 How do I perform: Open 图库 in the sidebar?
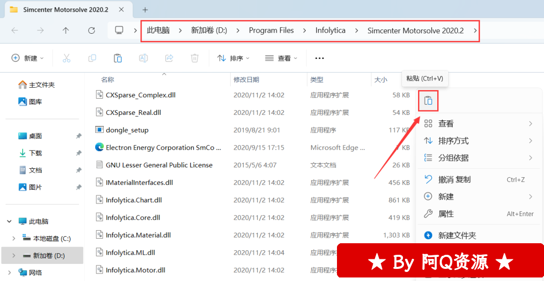click(x=30, y=102)
